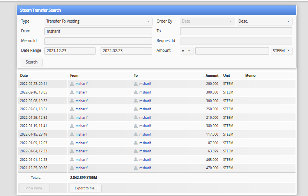Click To user avatar icon in 2022-02-23 row
Image resolution: width=308 pixels, height=196 pixels.
tap(136, 84)
